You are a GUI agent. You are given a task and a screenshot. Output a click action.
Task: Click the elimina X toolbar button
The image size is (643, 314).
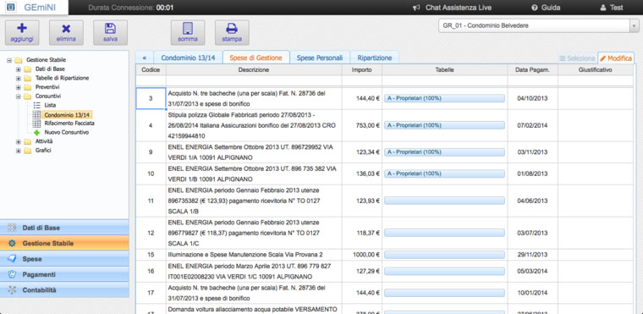point(66,32)
